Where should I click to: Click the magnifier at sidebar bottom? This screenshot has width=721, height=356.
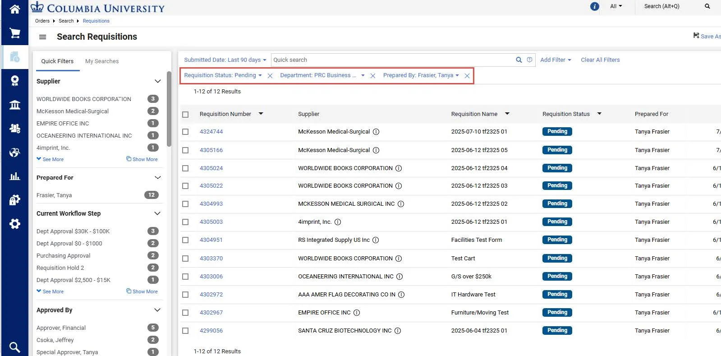click(15, 347)
